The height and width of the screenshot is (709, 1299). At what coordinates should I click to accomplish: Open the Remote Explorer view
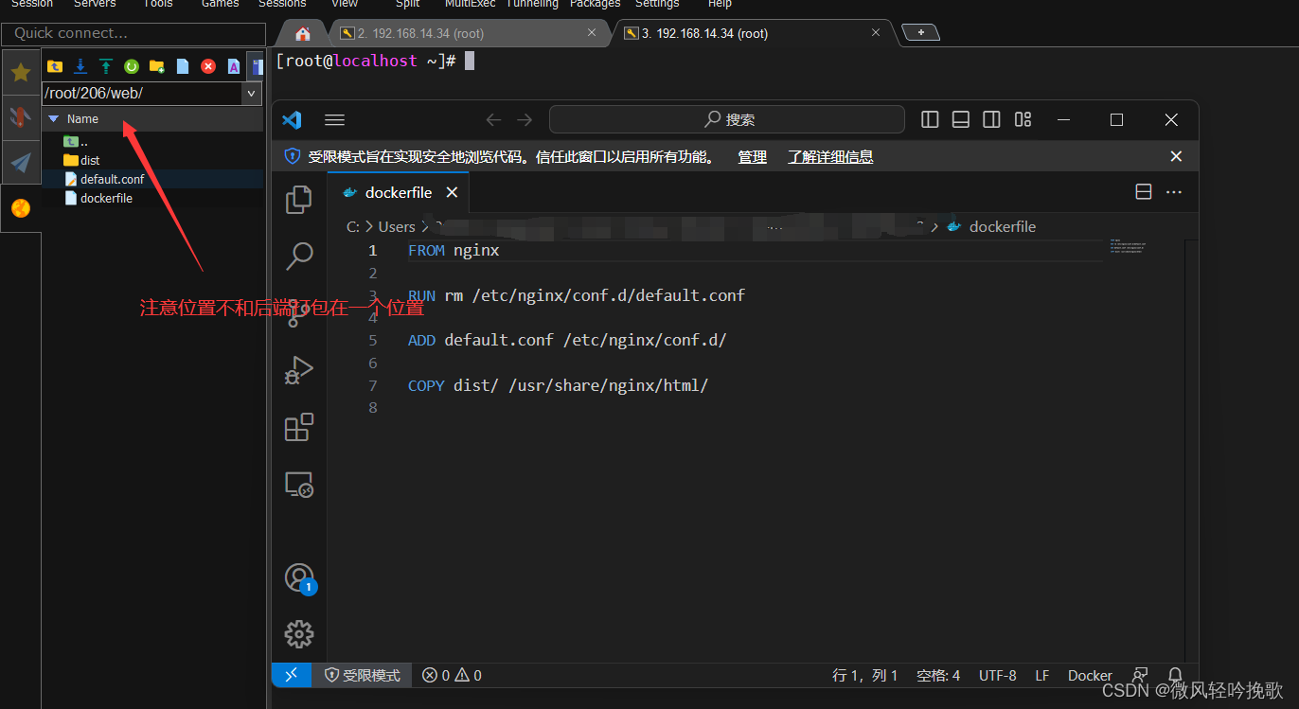299,485
